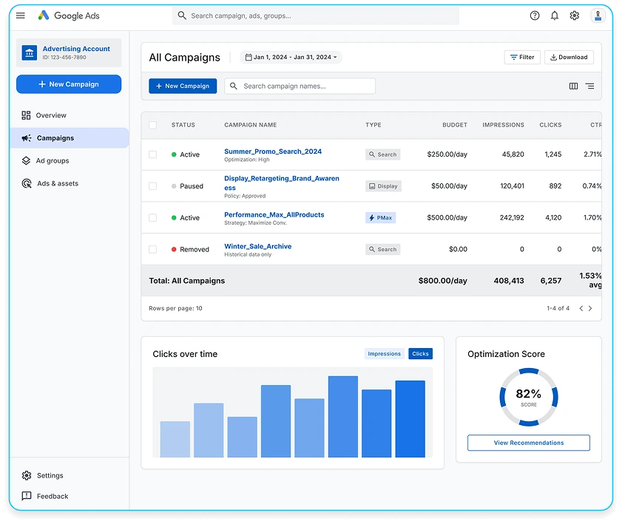
Task: Tick the select-all header checkbox
Action: 152,125
